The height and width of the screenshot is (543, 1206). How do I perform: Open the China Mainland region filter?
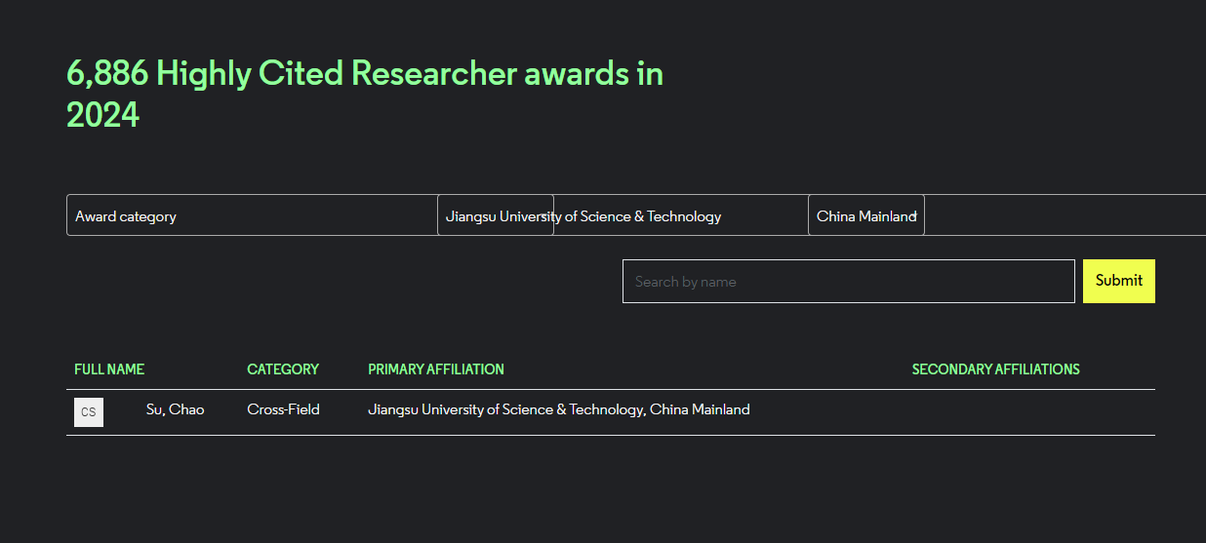point(864,215)
